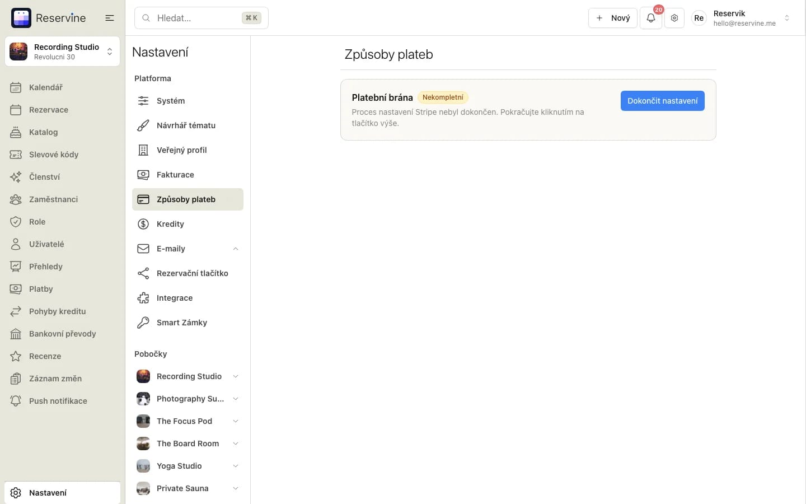
Task: Navigate to Záznam změn
Action: click(62, 379)
